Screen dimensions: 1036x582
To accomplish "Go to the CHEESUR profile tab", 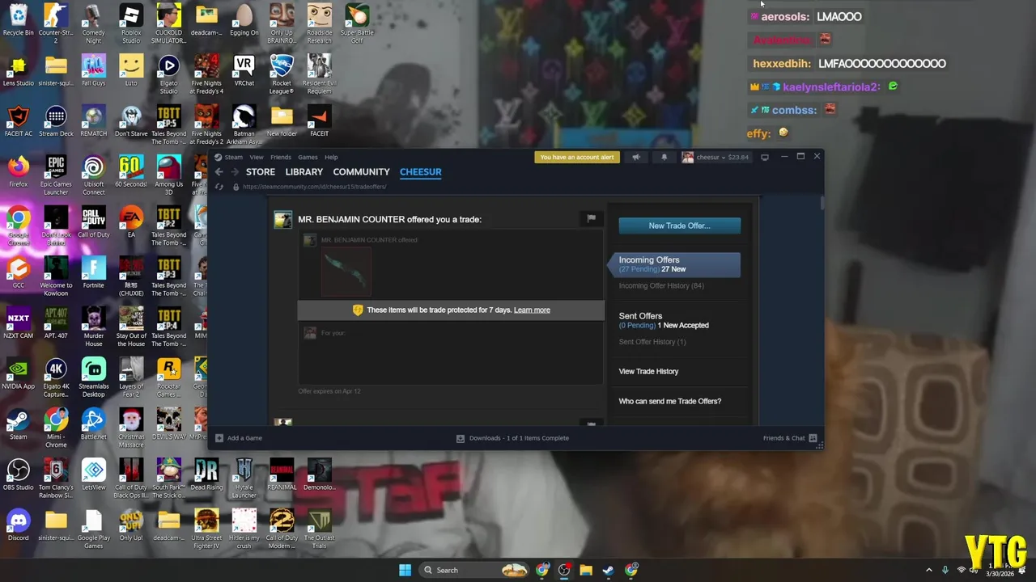I will pyautogui.click(x=420, y=172).
